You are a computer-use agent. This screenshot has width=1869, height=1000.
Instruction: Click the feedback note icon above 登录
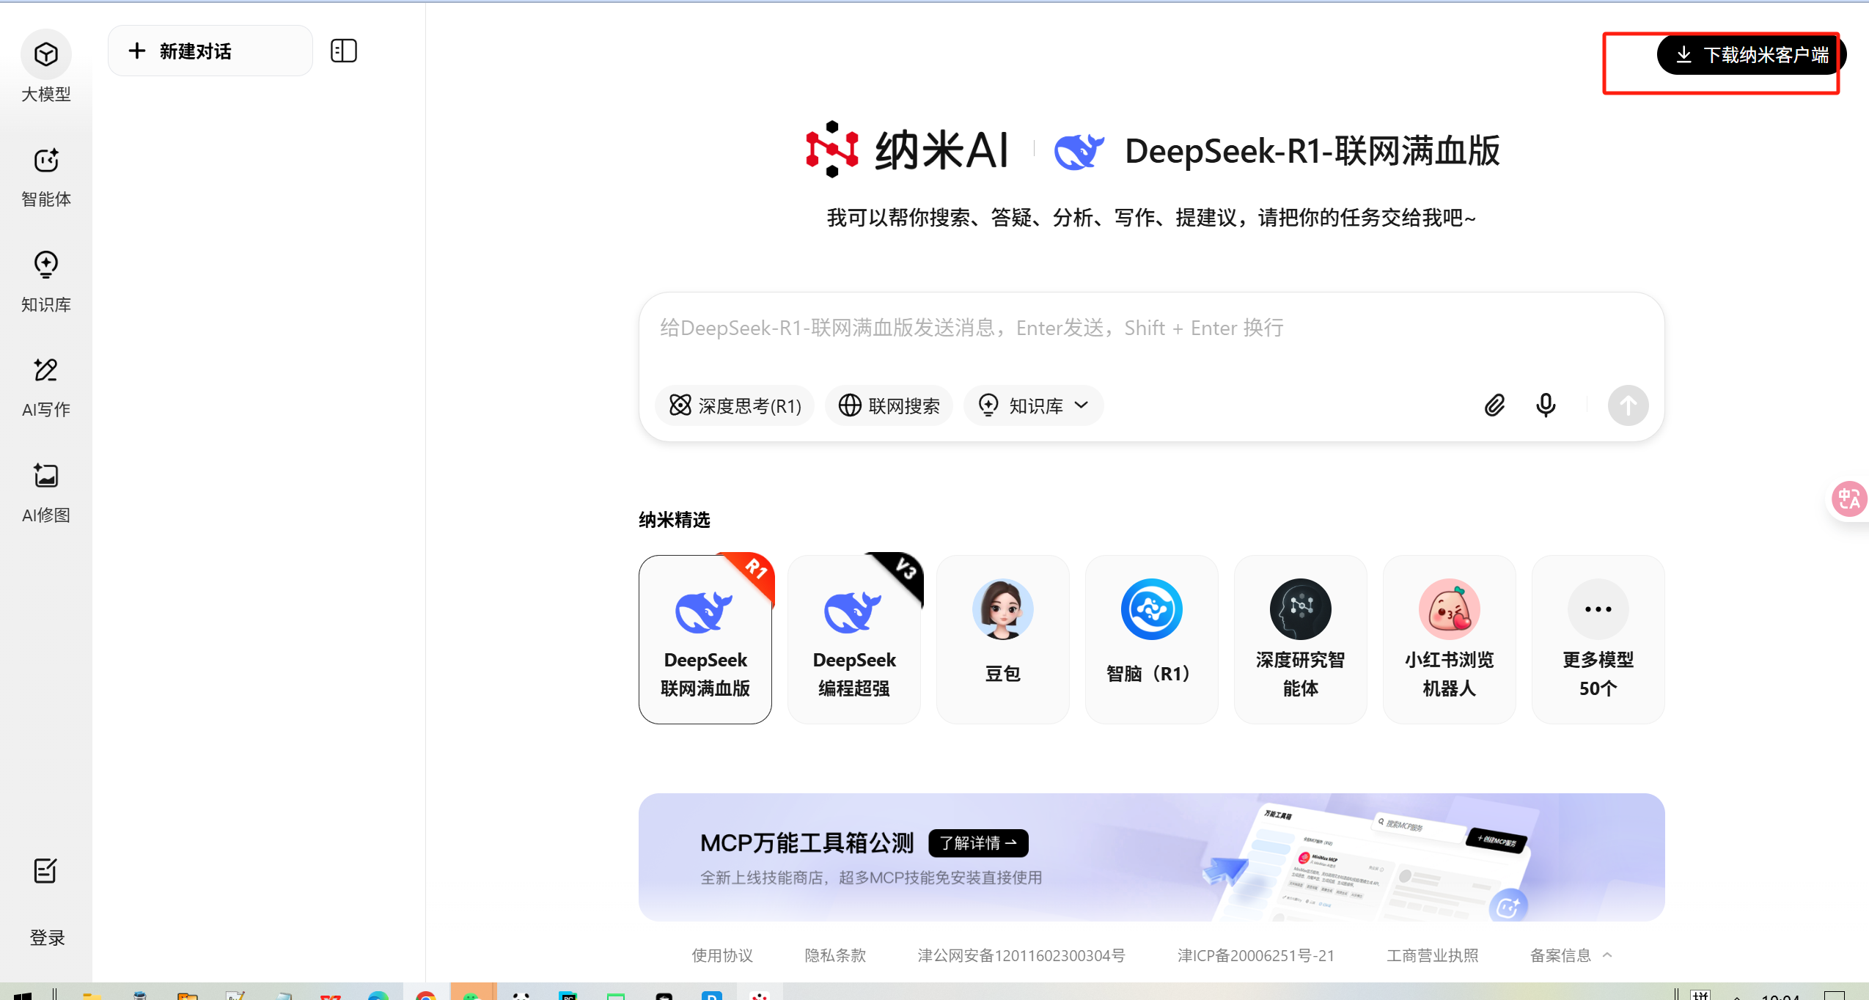(x=45, y=871)
